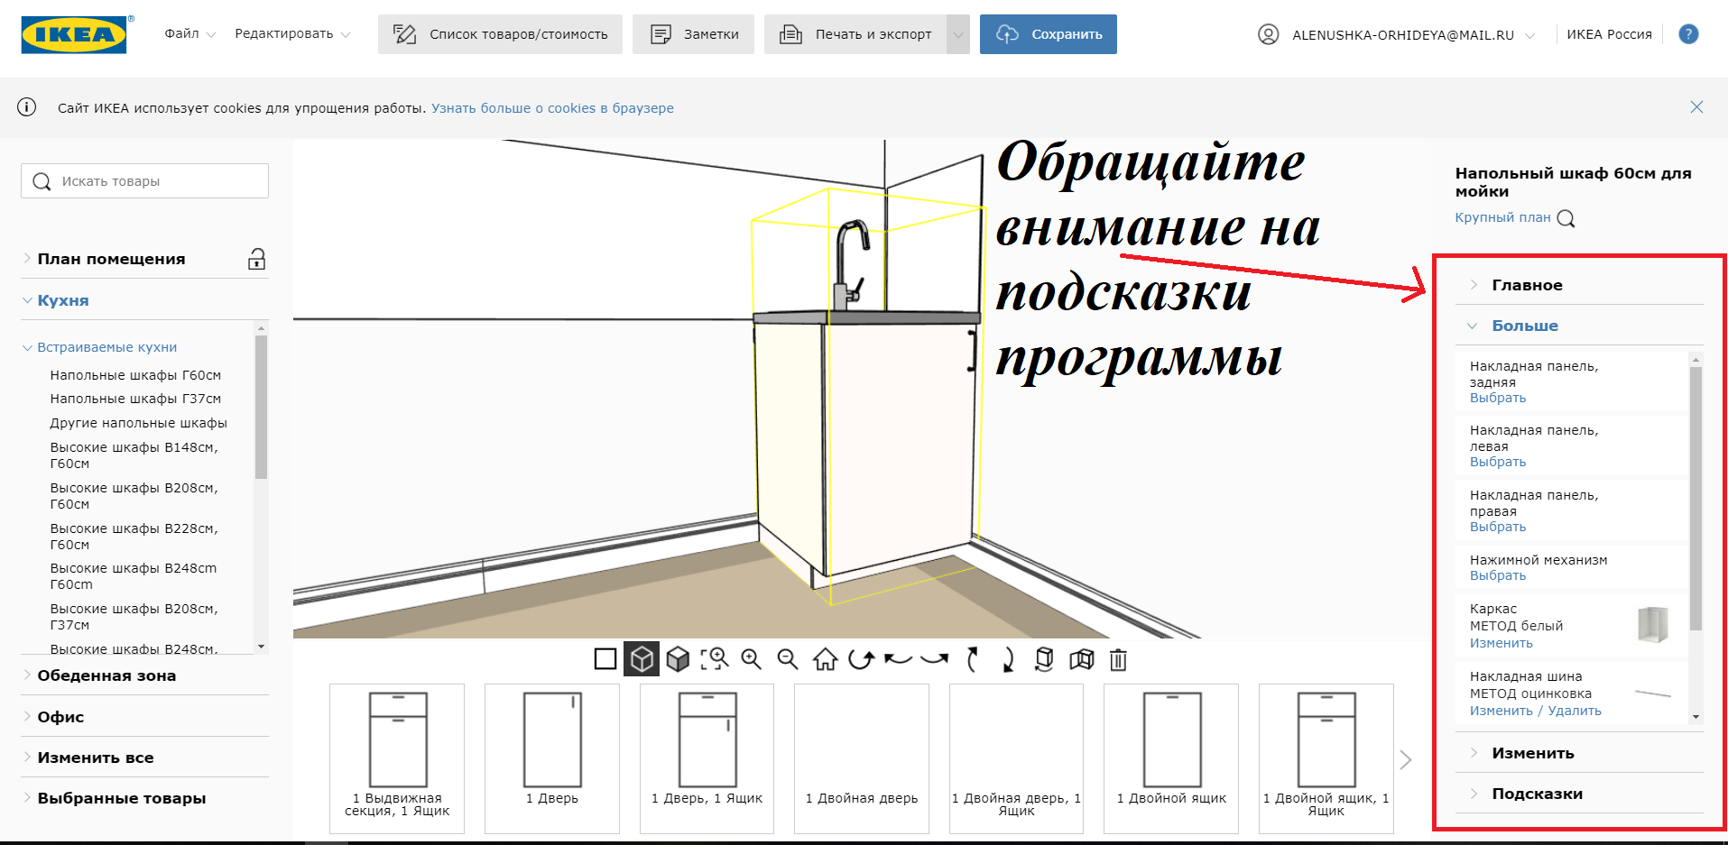The width and height of the screenshot is (1728, 845).
Task: Click the help question mark icon
Action: pos(1688,34)
